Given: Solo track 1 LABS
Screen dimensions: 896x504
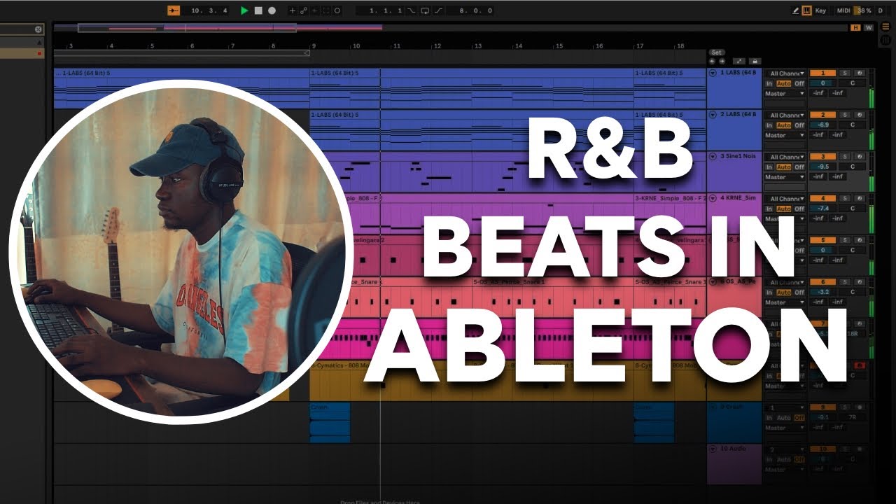Looking at the screenshot, I should tap(845, 73).
